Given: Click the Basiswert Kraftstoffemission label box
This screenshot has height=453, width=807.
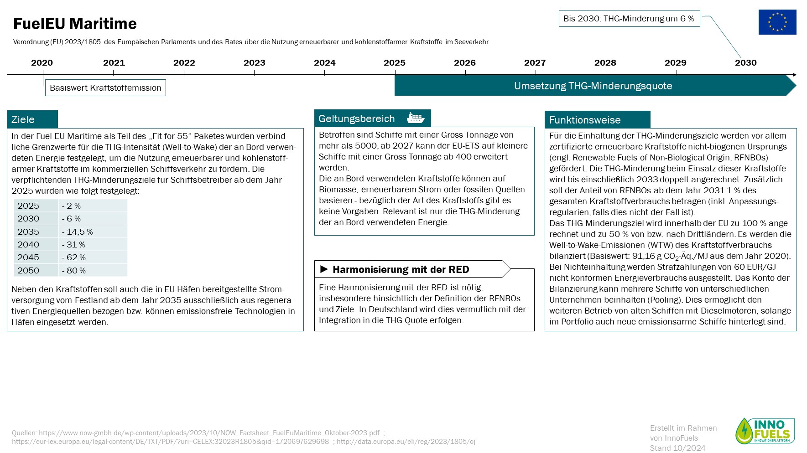Looking at the screenshot, I should (105, 88).
